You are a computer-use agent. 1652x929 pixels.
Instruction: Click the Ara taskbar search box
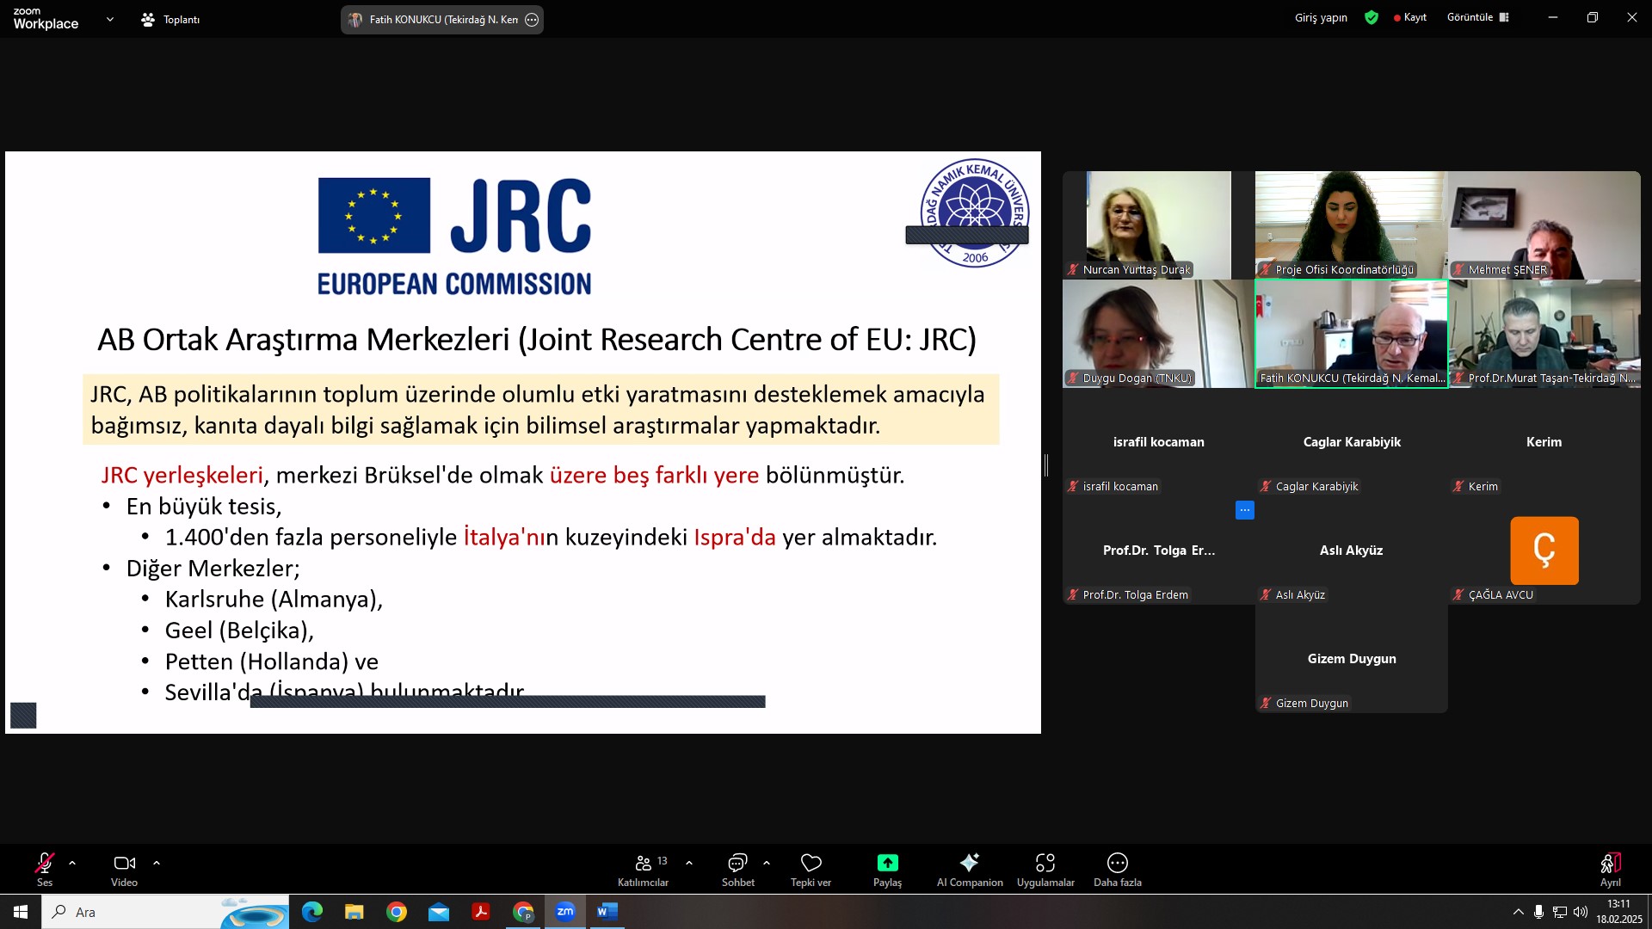165,912
